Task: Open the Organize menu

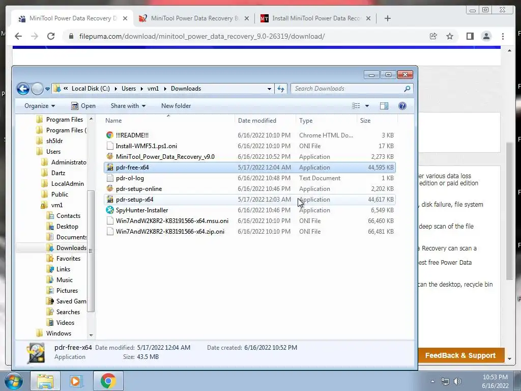Action: pos(40,106)
